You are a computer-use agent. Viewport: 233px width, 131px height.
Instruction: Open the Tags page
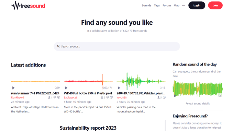157,6
